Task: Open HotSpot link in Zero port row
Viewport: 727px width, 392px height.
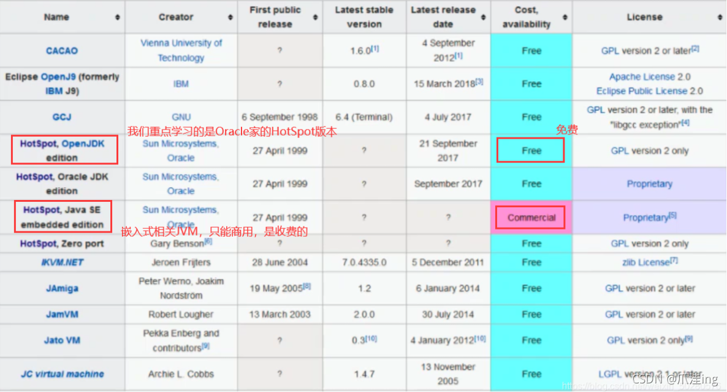Action: [x=39, y=244]
